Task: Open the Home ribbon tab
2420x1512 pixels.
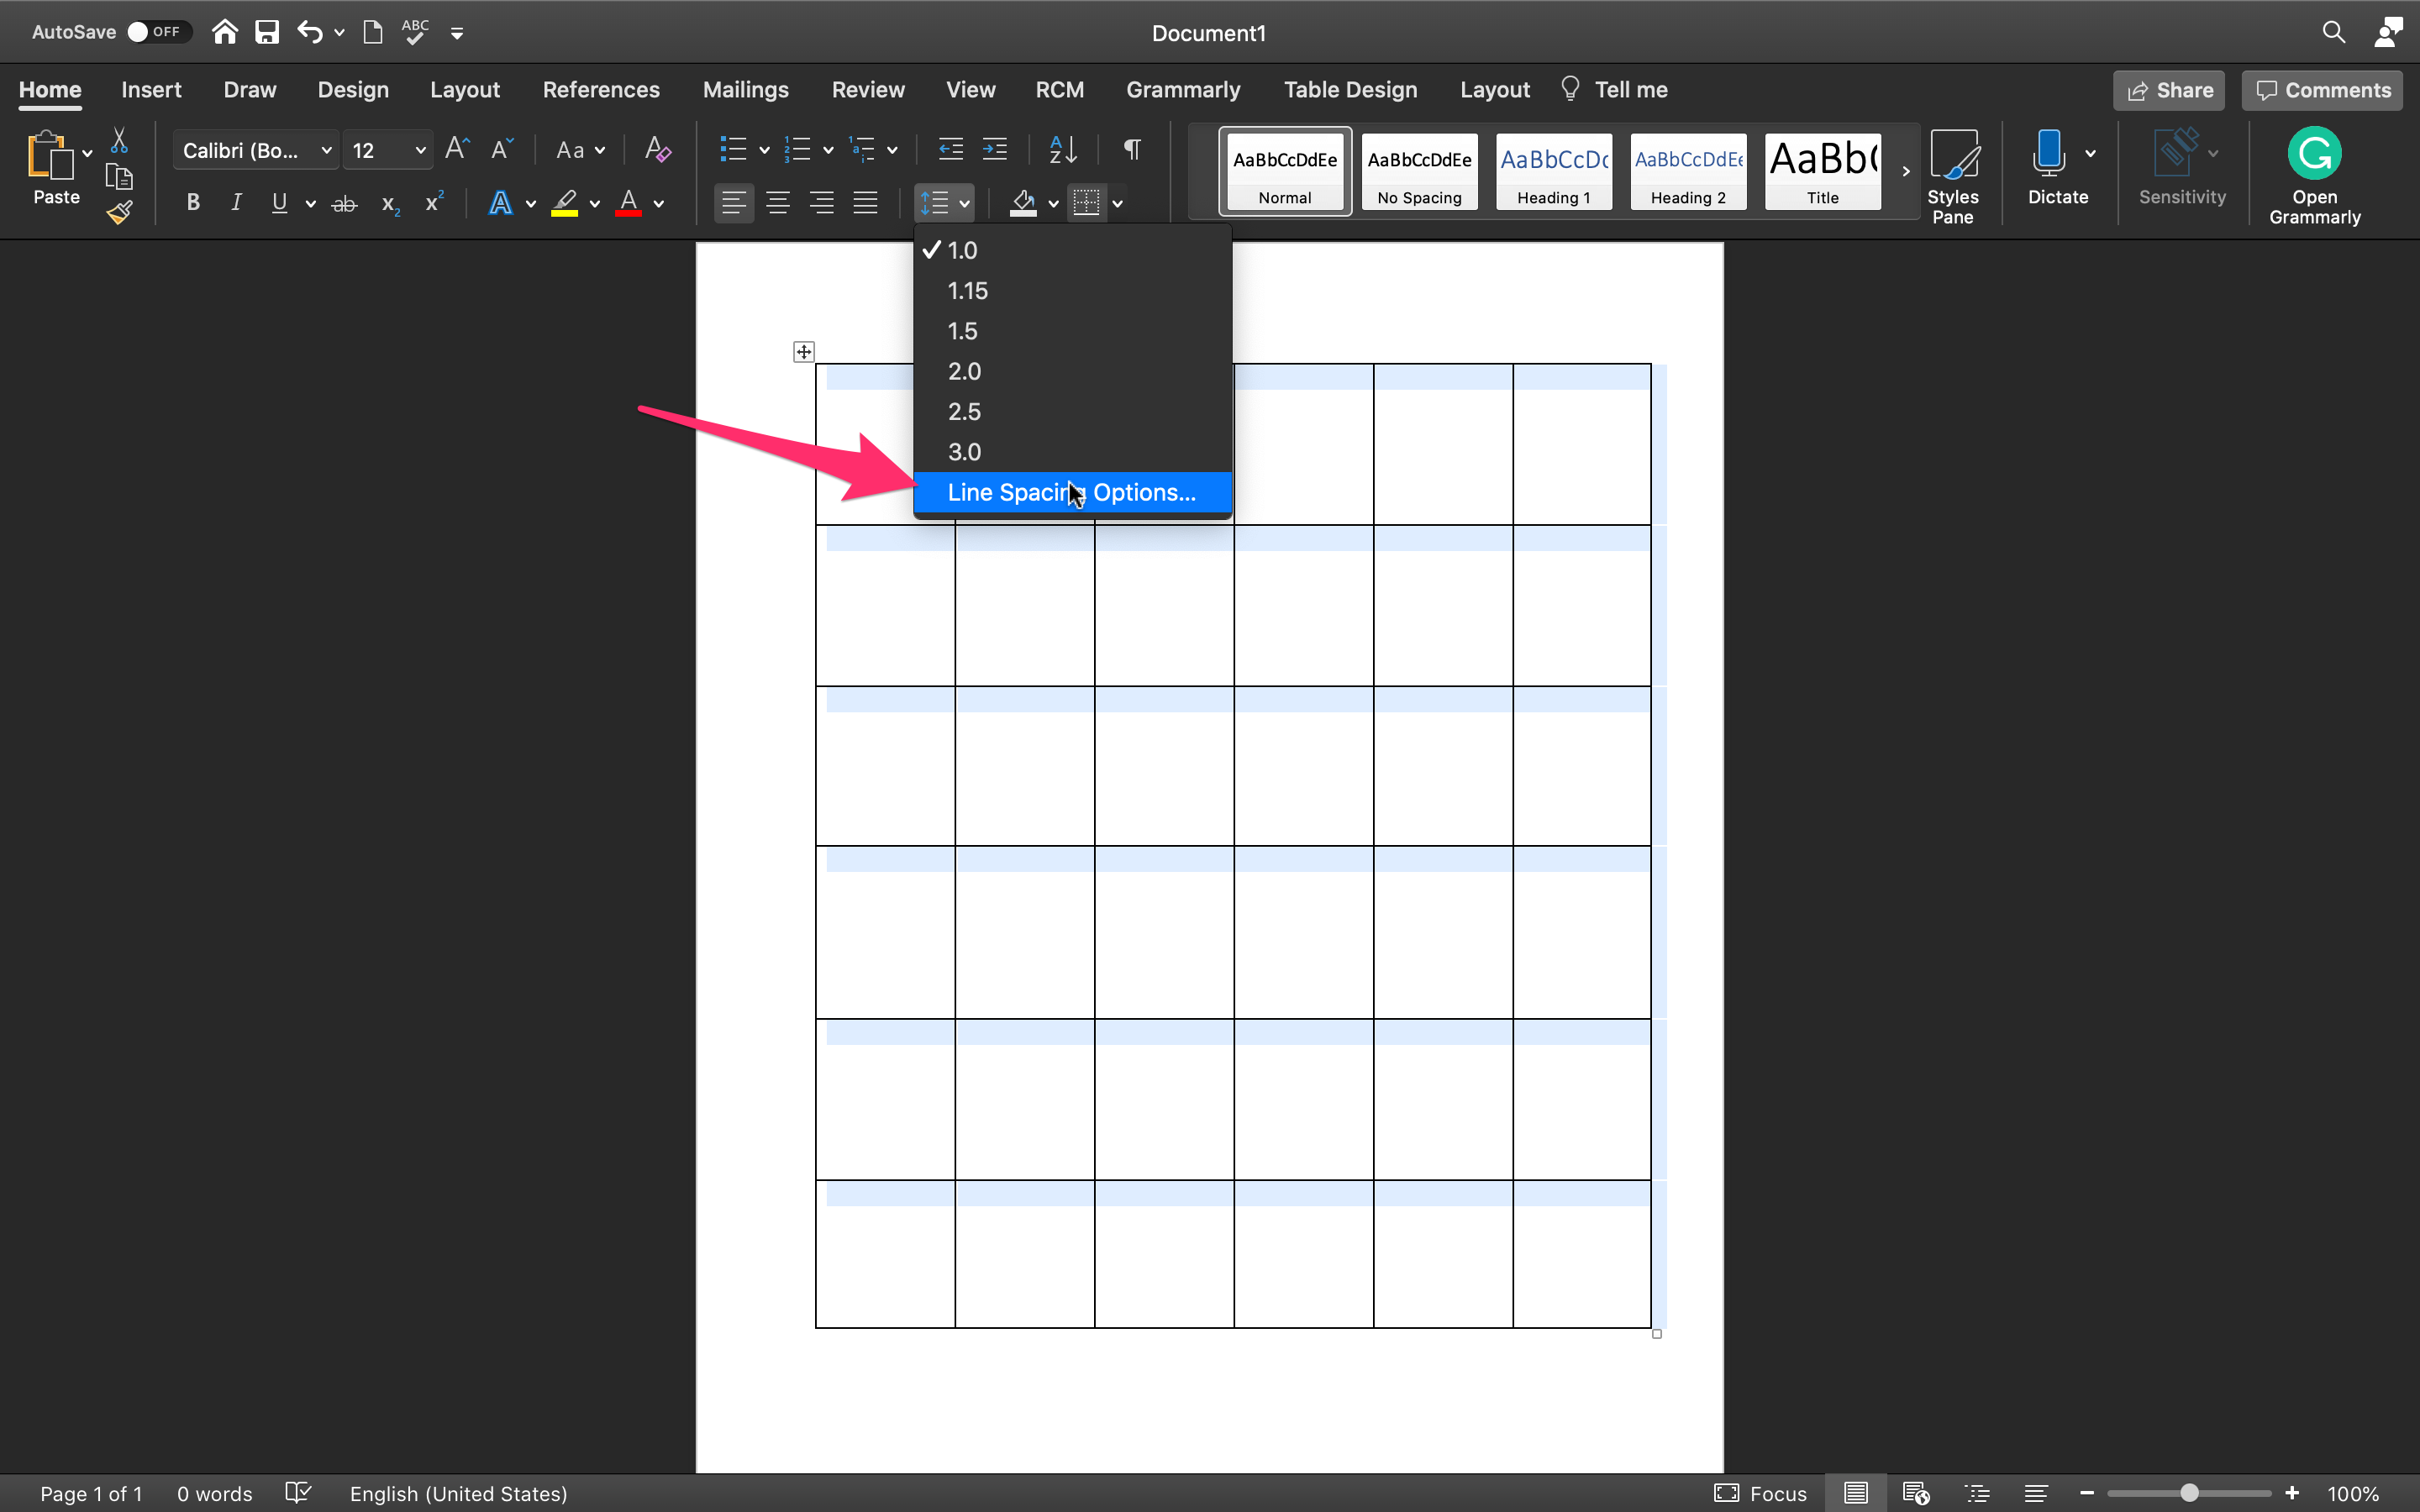Action: coord(50,89)
